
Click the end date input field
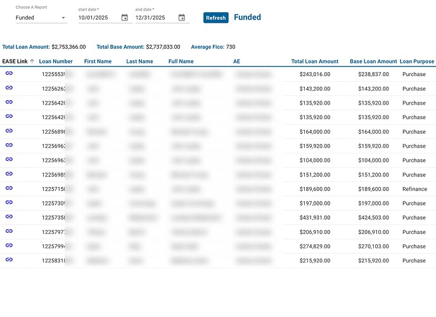[x=154, y=18]
